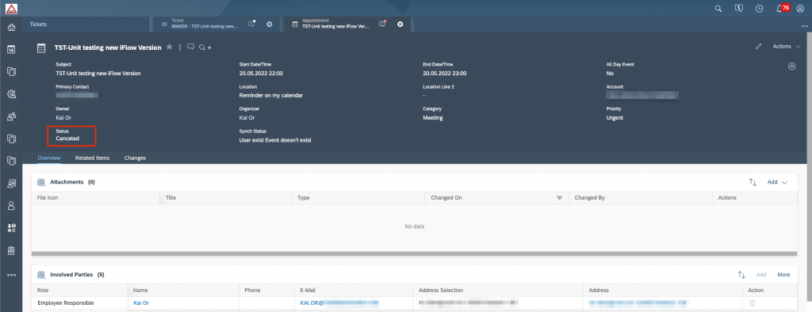Viewport: 812px width, 312px height.
Task: Click the Reminder on my calendar location
Action: (271, 95)
